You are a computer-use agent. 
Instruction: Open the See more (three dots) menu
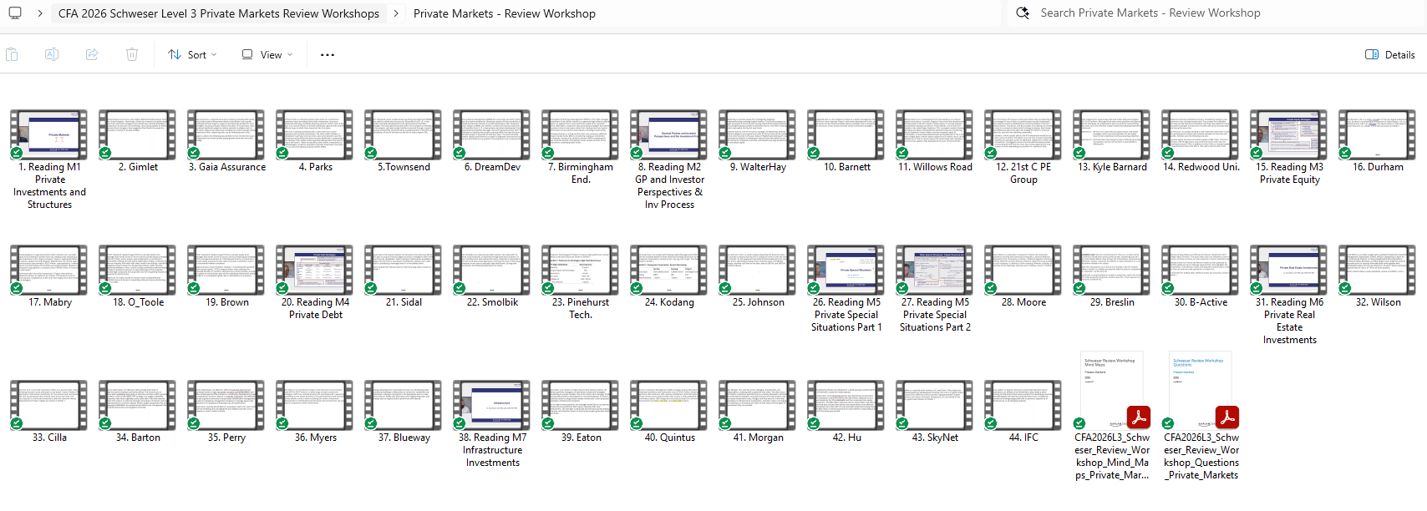328,55
